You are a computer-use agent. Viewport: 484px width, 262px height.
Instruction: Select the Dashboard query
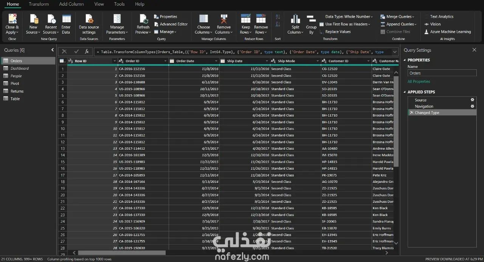[x=28, y=68]
